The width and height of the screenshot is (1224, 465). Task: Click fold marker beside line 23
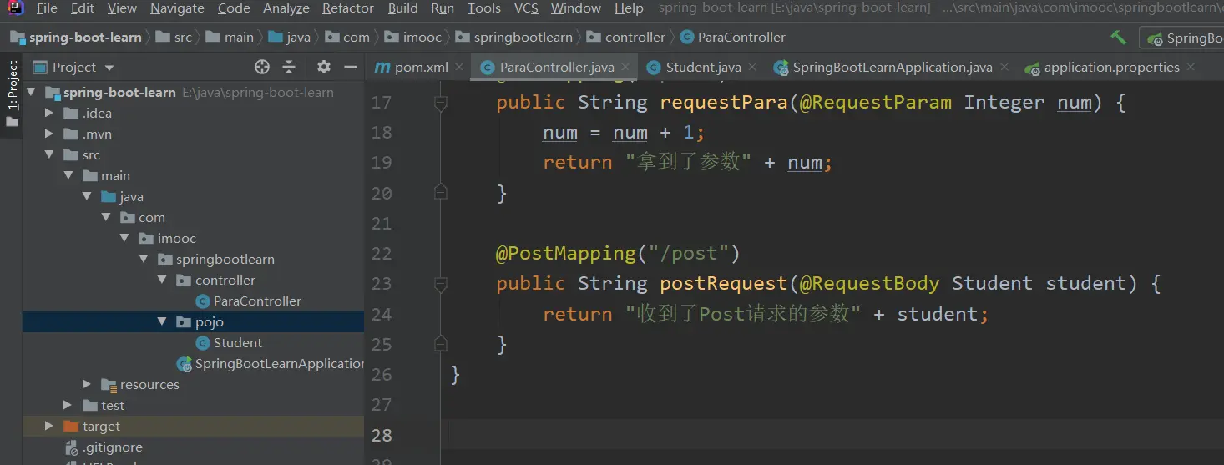[441, 284]
